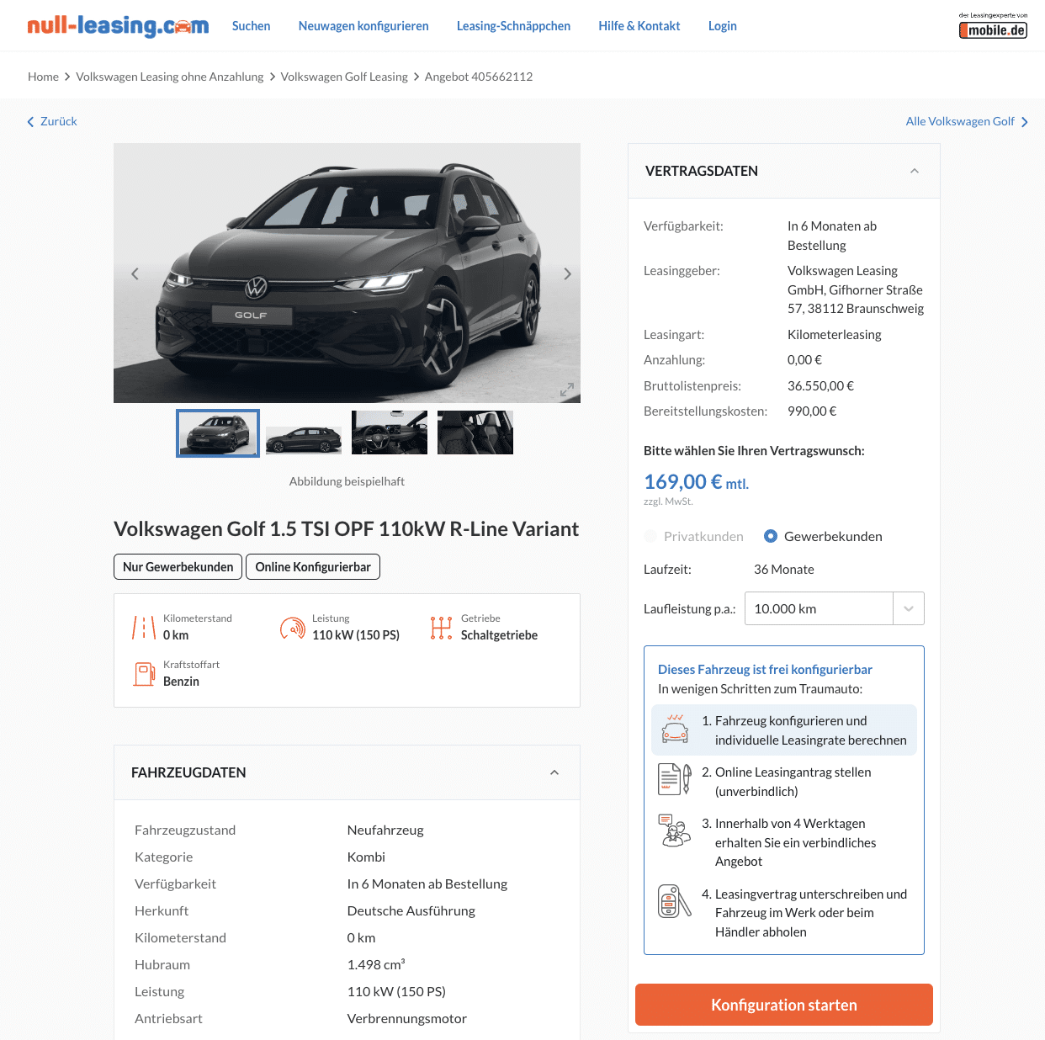Open fullscreen view of the car image
The image size is (1045, 1040).
(x=567, y=390)
